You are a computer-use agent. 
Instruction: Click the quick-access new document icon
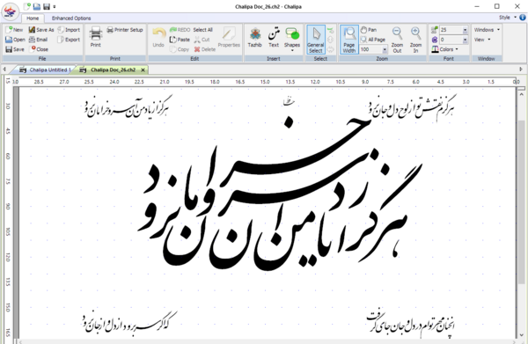tap(28, 6)
